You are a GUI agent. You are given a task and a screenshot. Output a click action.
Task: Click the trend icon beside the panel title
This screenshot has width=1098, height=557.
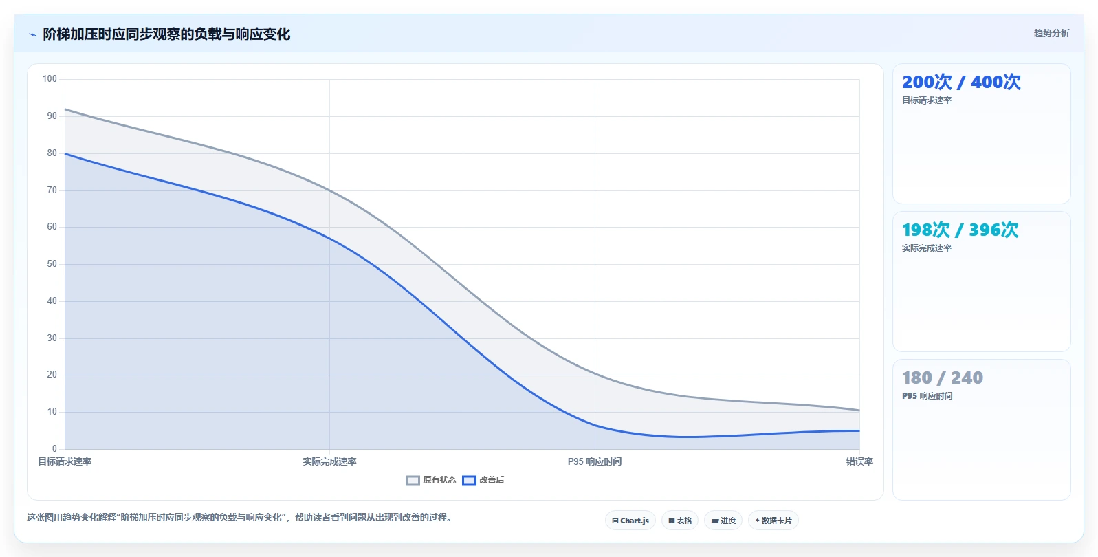32,34
